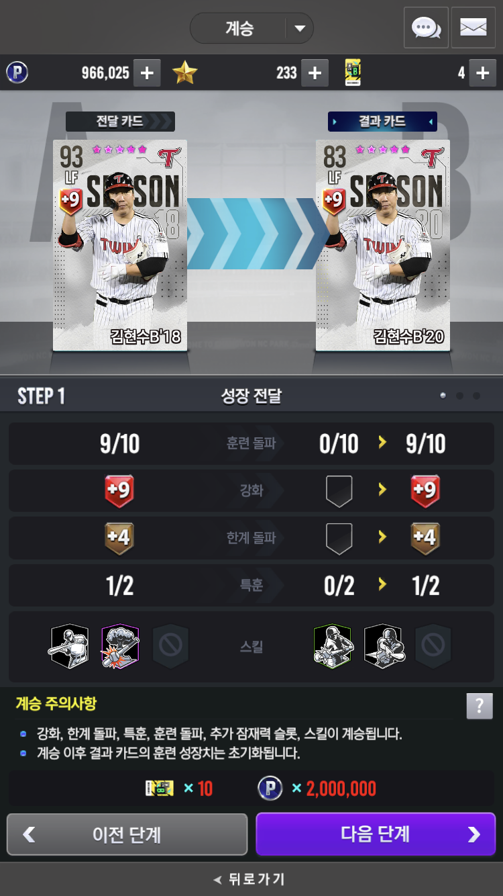Image resolution: width=503 pixels, height=896 pixels.
Task: Expand the 계승 dropdown arrow
Action: point(300,29)
